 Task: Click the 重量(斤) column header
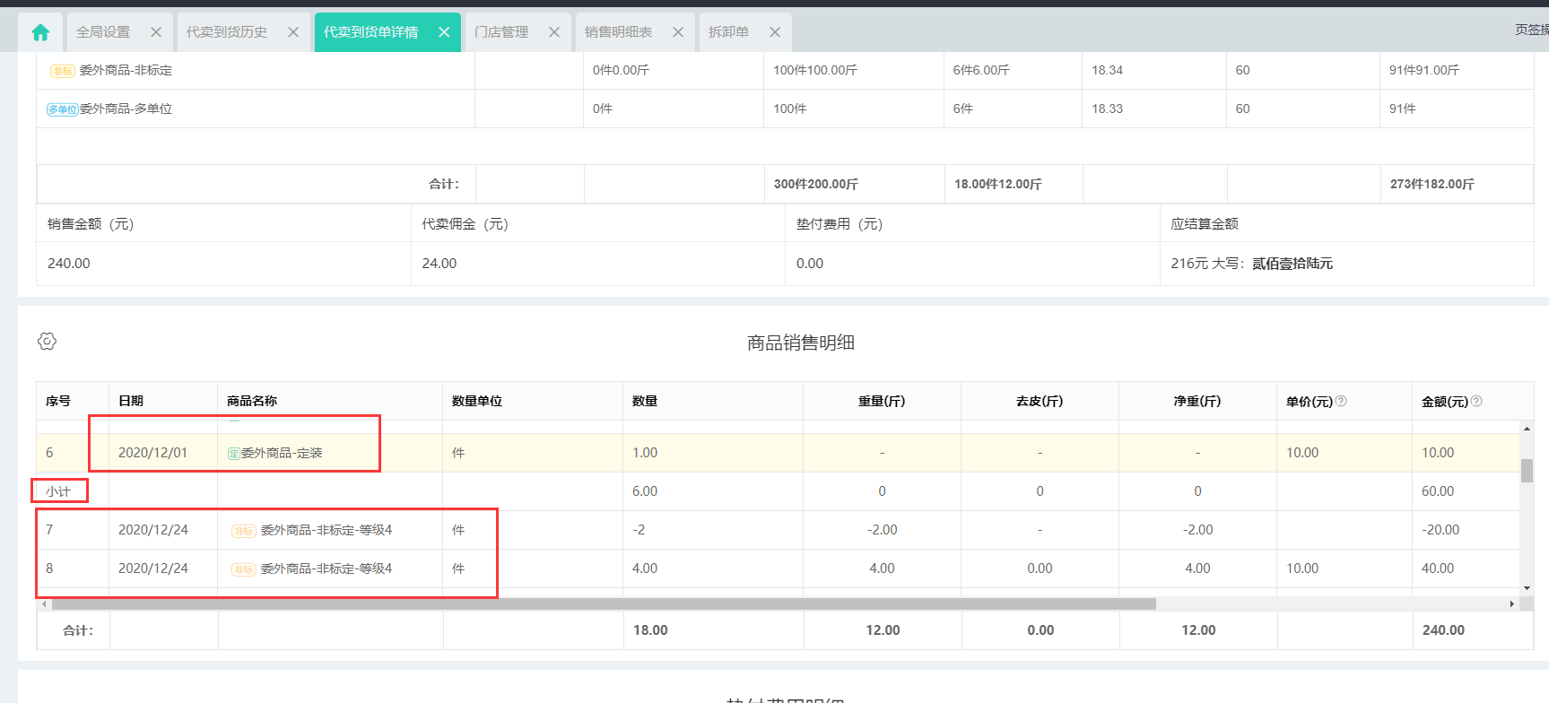coord(882,401)
